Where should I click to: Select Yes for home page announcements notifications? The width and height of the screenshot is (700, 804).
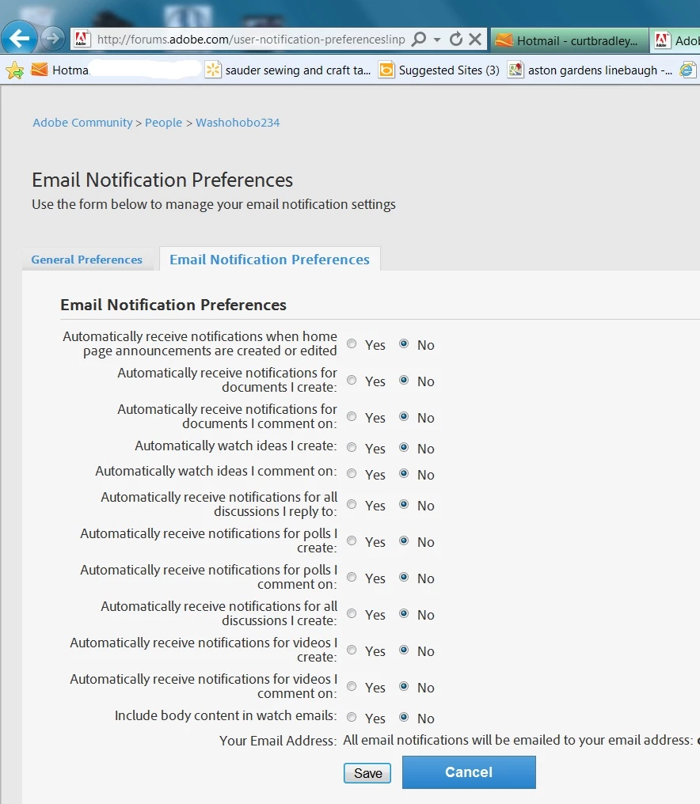point(352,343)
